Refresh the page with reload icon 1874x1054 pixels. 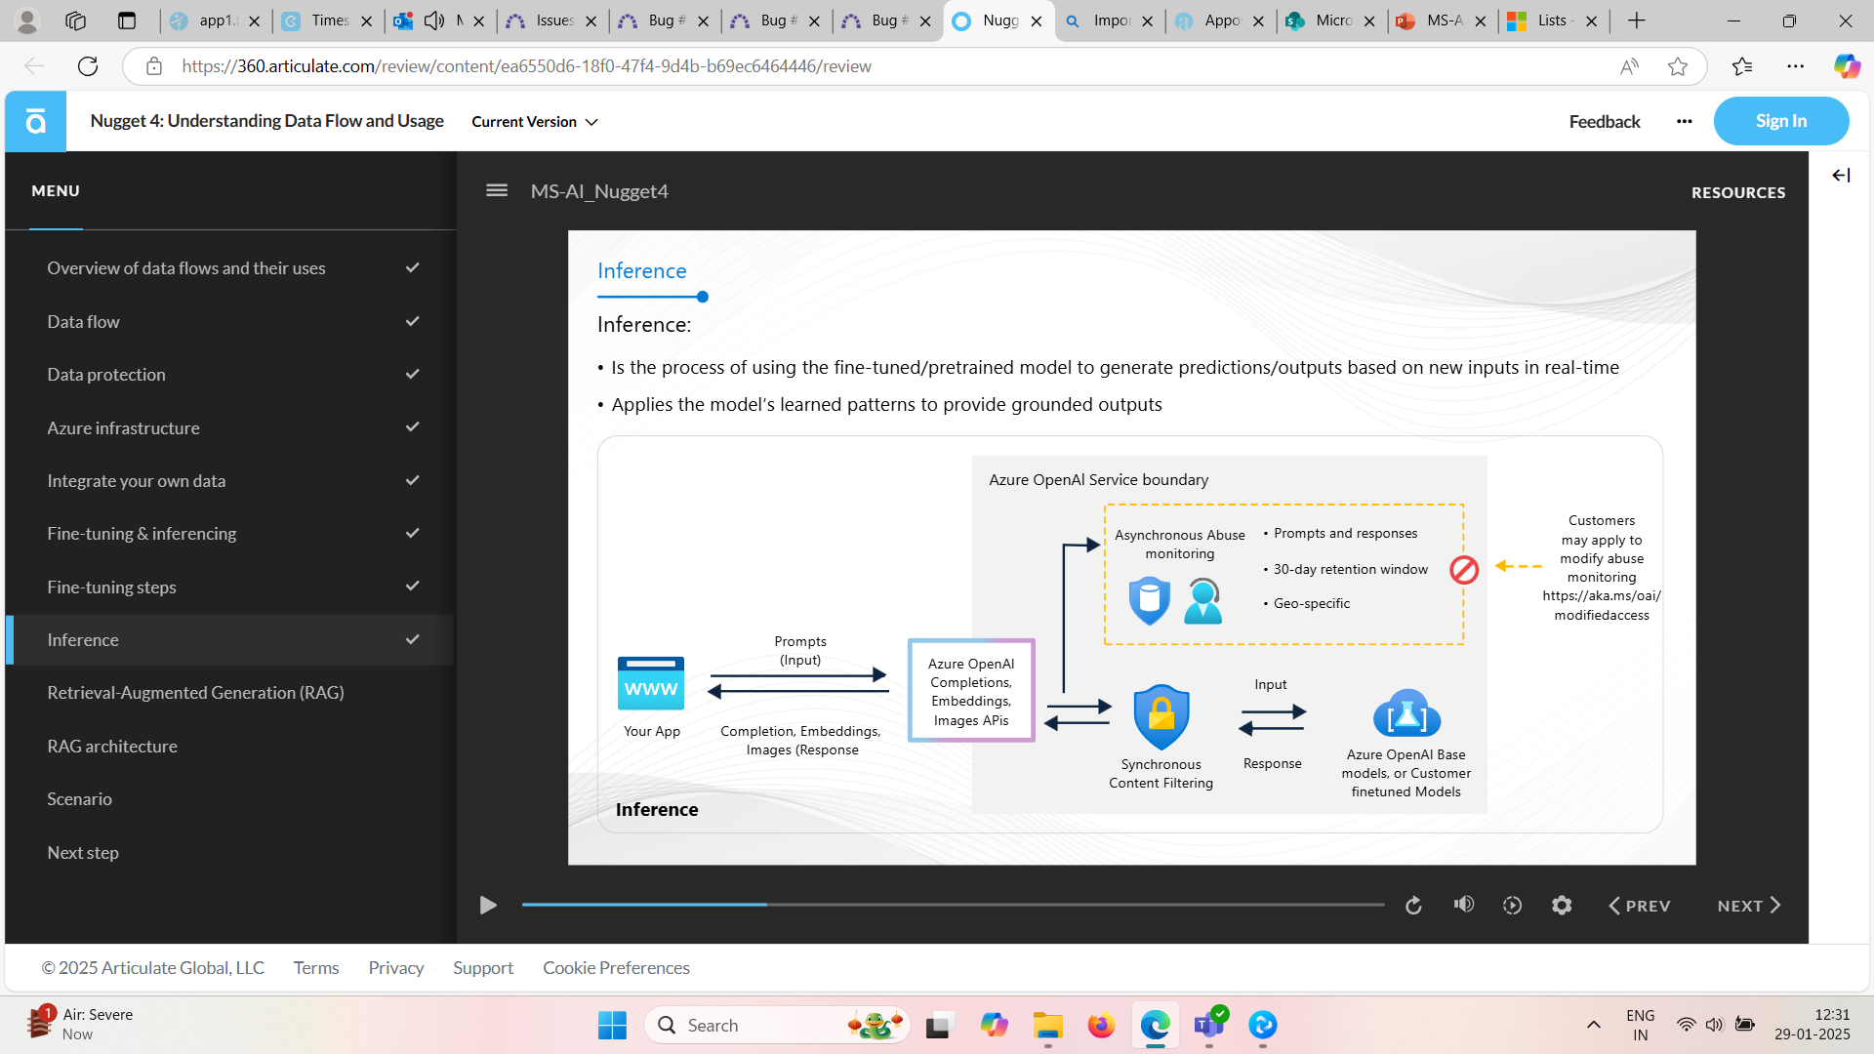pyautogui.click(x=88, y=66)
